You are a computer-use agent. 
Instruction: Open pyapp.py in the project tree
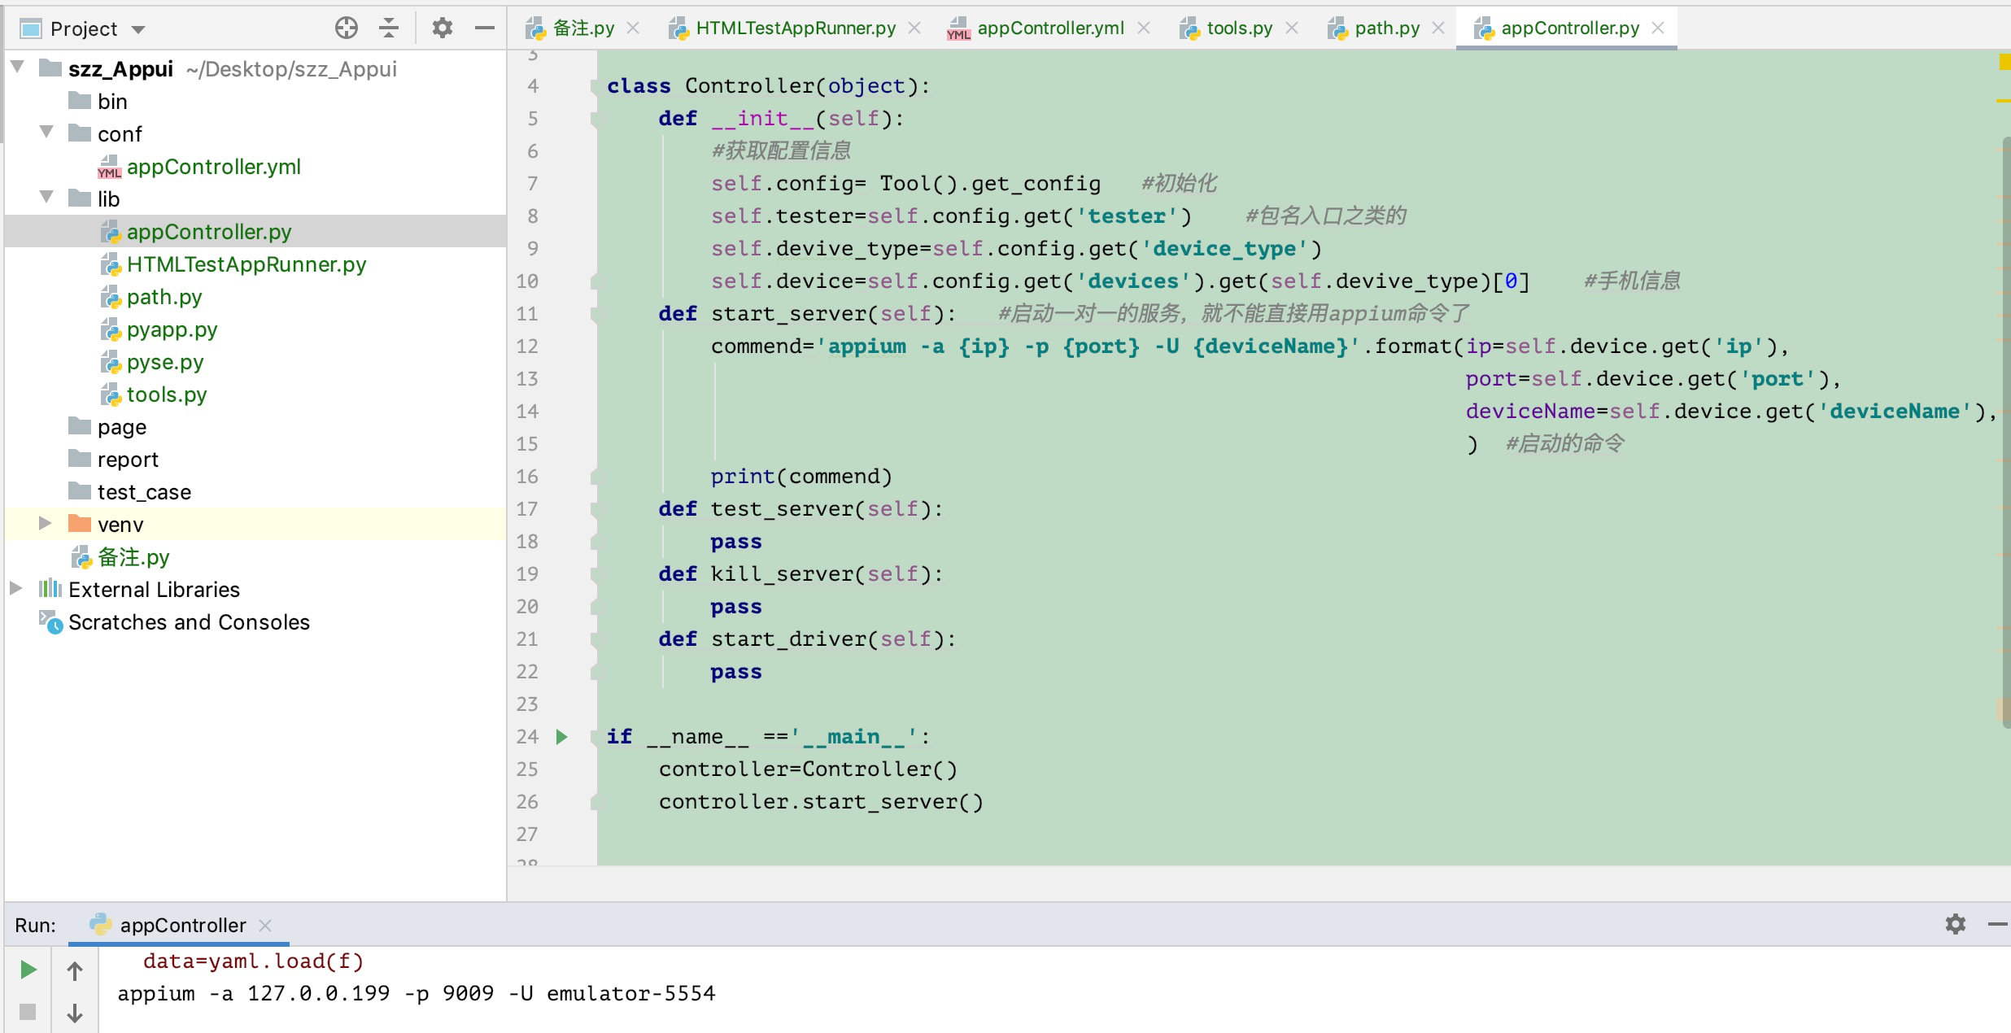point(172,329)
